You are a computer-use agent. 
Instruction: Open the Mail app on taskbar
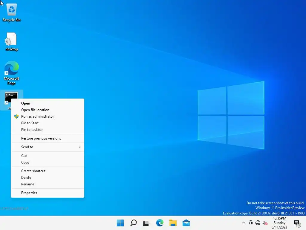click(x=186, y=223)
